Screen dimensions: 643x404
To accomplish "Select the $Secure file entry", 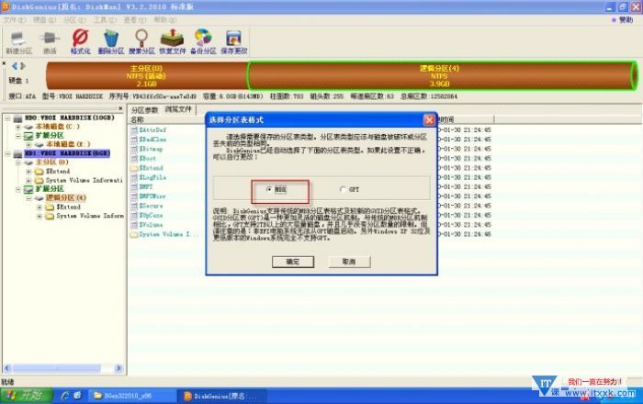I will 151,206.
